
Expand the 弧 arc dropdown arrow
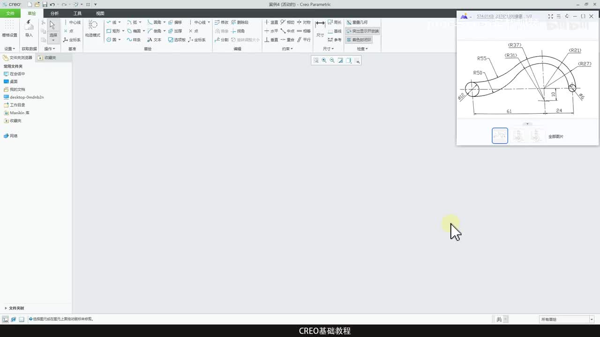[x=140, y=22]
